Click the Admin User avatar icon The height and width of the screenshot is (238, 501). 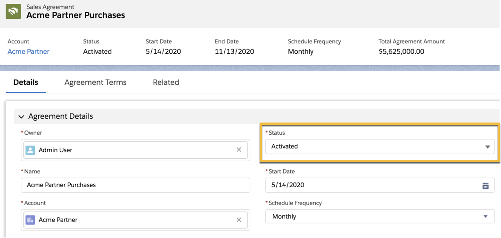[x=30, y=150]
